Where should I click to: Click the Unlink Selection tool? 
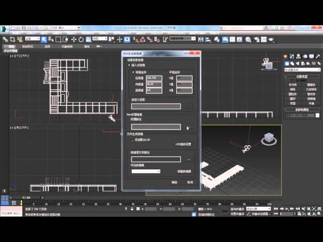point(12,39)
